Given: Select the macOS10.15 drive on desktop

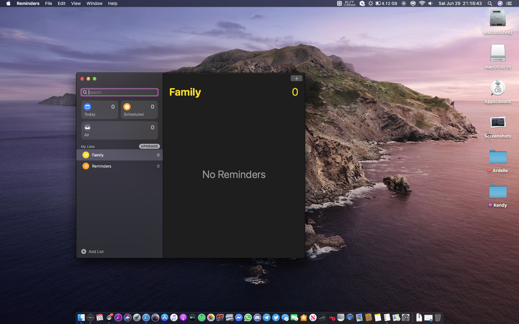Looking at the screenshot, I should (x=498, y=57).
